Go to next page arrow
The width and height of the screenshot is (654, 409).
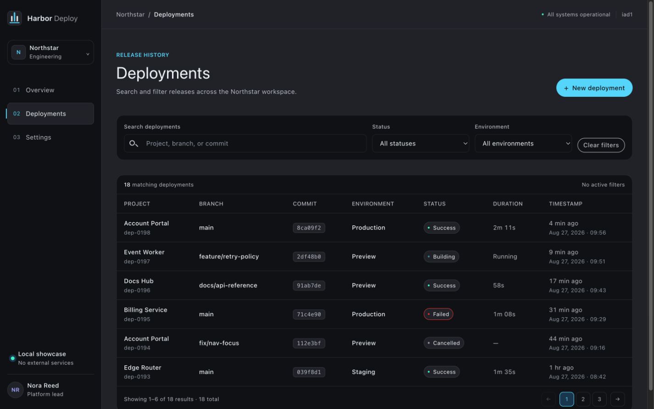pos(618,399)
